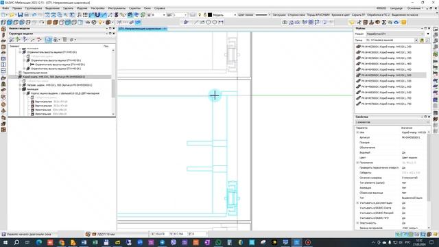Expand the Эластичность property group

[357, 223]
